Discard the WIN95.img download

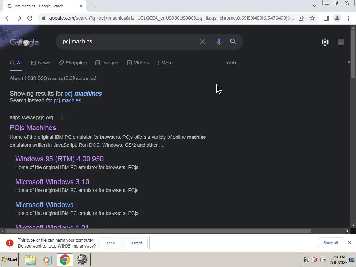pyautogui.click(x=136, y=243)
